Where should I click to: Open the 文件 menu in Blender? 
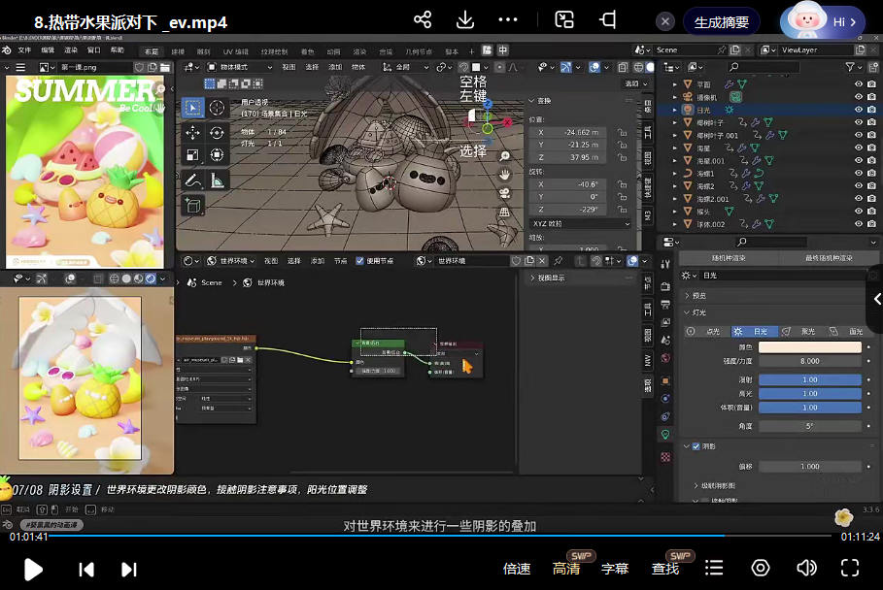tap(24, 49)
